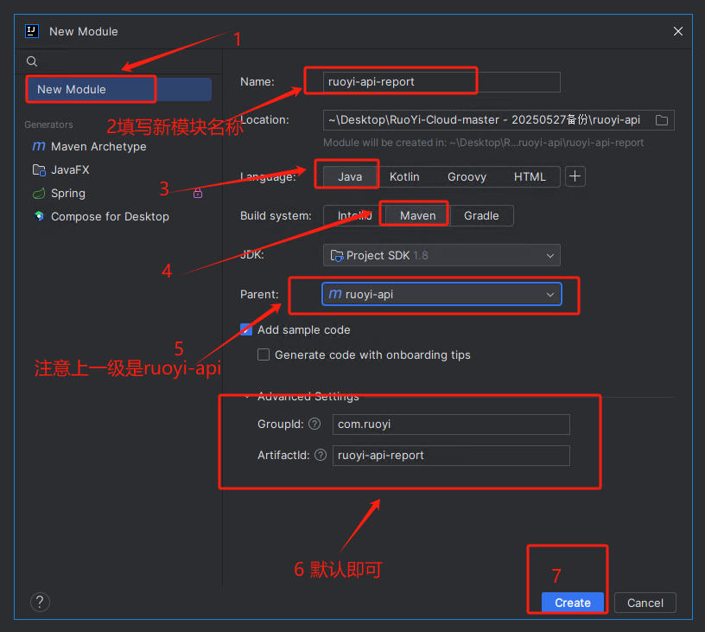This screenshot has height=632, width=705.
Task: Select HTML language
Action: 530,176
